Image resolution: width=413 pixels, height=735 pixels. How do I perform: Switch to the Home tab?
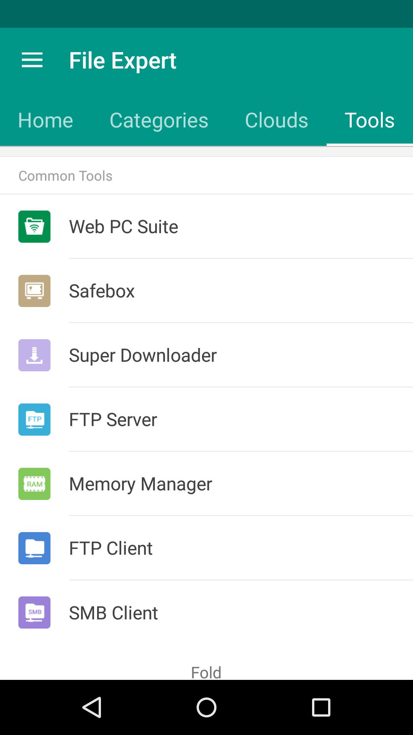click(45, 120)
